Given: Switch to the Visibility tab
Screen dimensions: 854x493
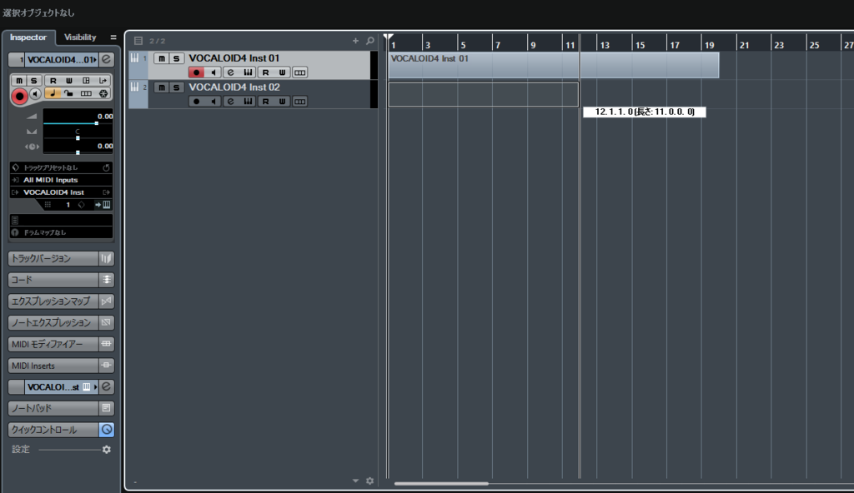Looking at the screenshot, I should point(80,37).
